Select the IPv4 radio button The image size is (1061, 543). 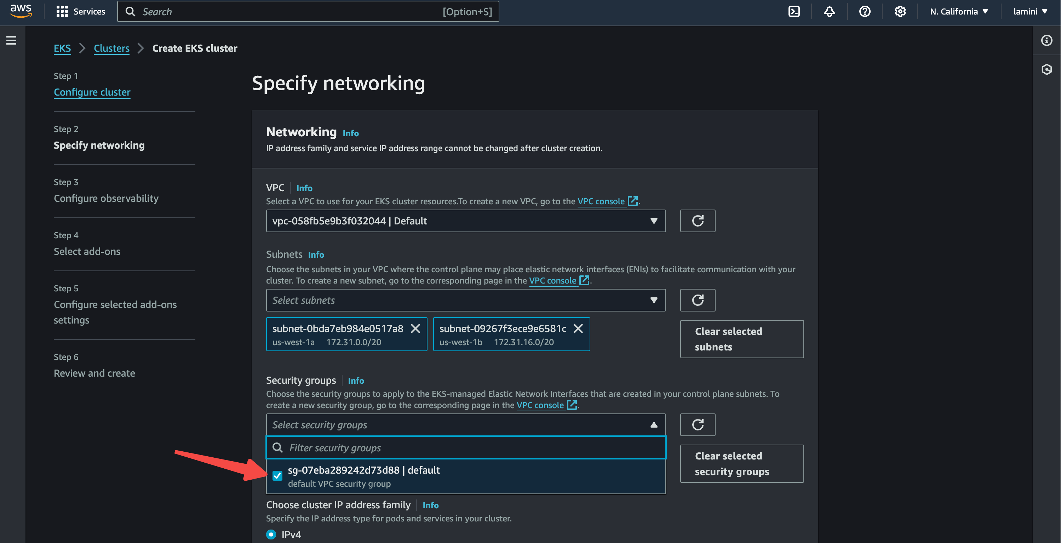click(x=271, y=535)
